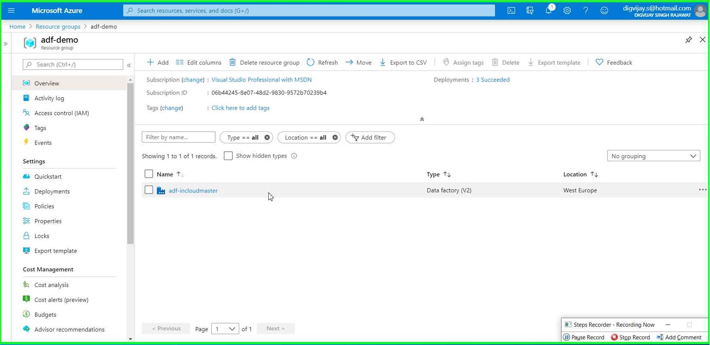The width and height of the screenshot is (710, 345).
Task: Open portal settings gear
Action: tap(567, 10)
